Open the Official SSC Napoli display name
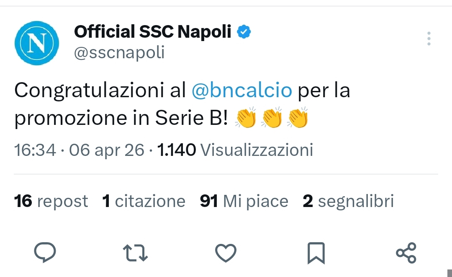Viewport: 452px width, 277px height. point(152,32)
